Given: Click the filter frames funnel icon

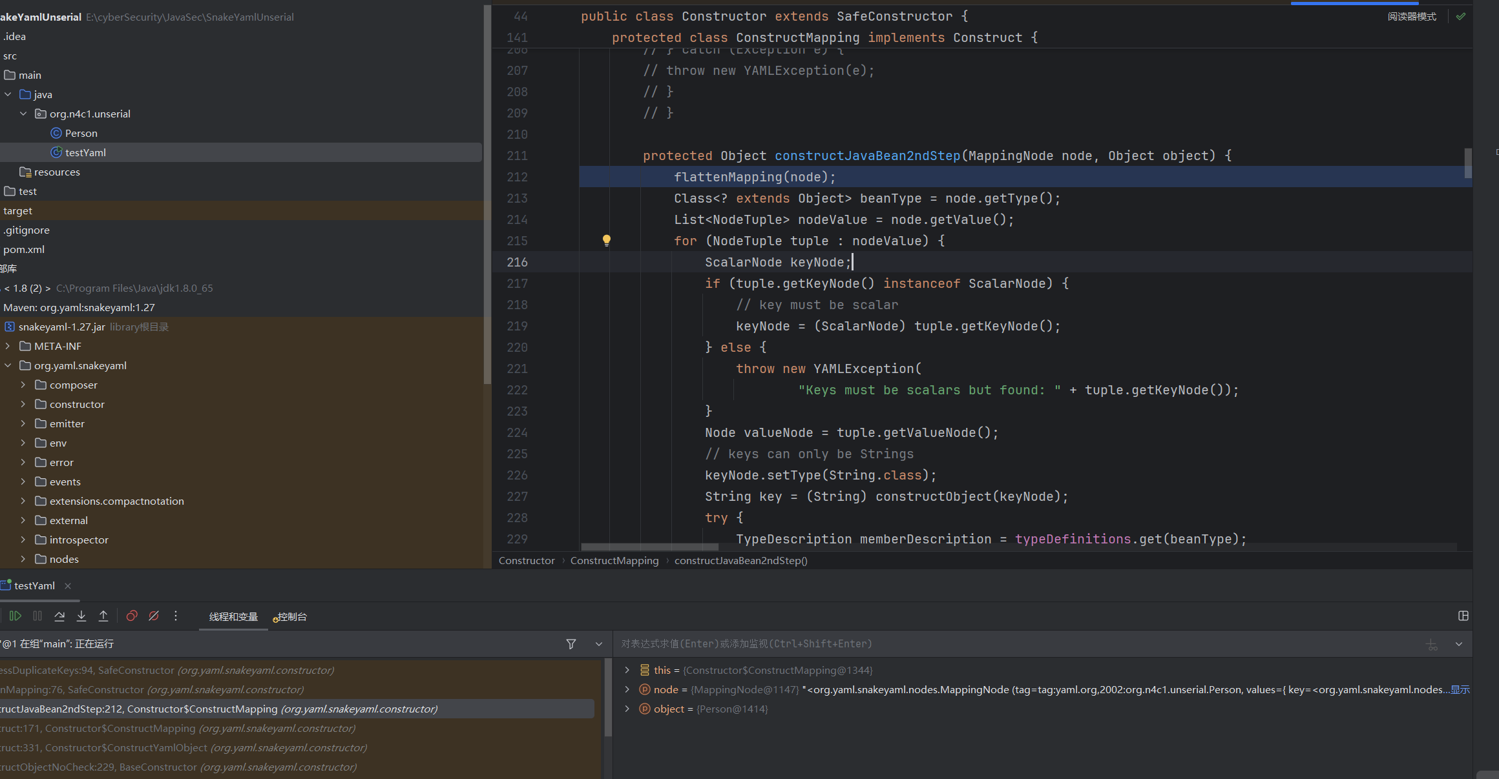Looking at the screenshot, I should (571, 644).
